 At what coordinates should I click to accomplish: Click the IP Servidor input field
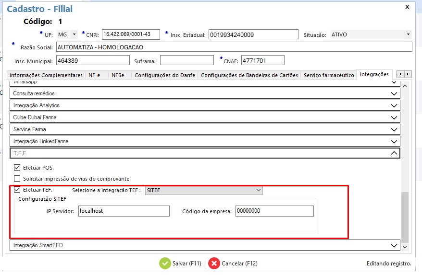click(124, 211)
